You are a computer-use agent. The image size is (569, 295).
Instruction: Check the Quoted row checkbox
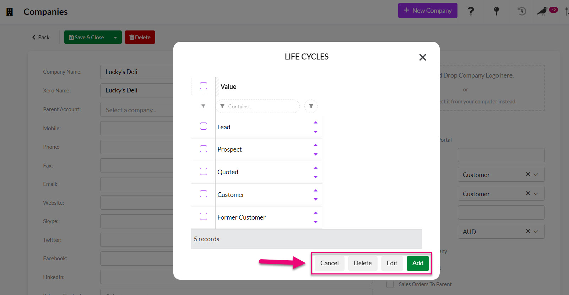[204, 171]
